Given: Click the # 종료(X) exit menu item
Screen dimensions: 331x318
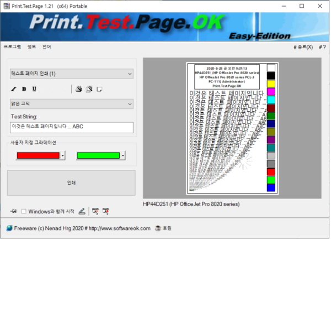Looking at the screenshot, I should click(303, 47).
